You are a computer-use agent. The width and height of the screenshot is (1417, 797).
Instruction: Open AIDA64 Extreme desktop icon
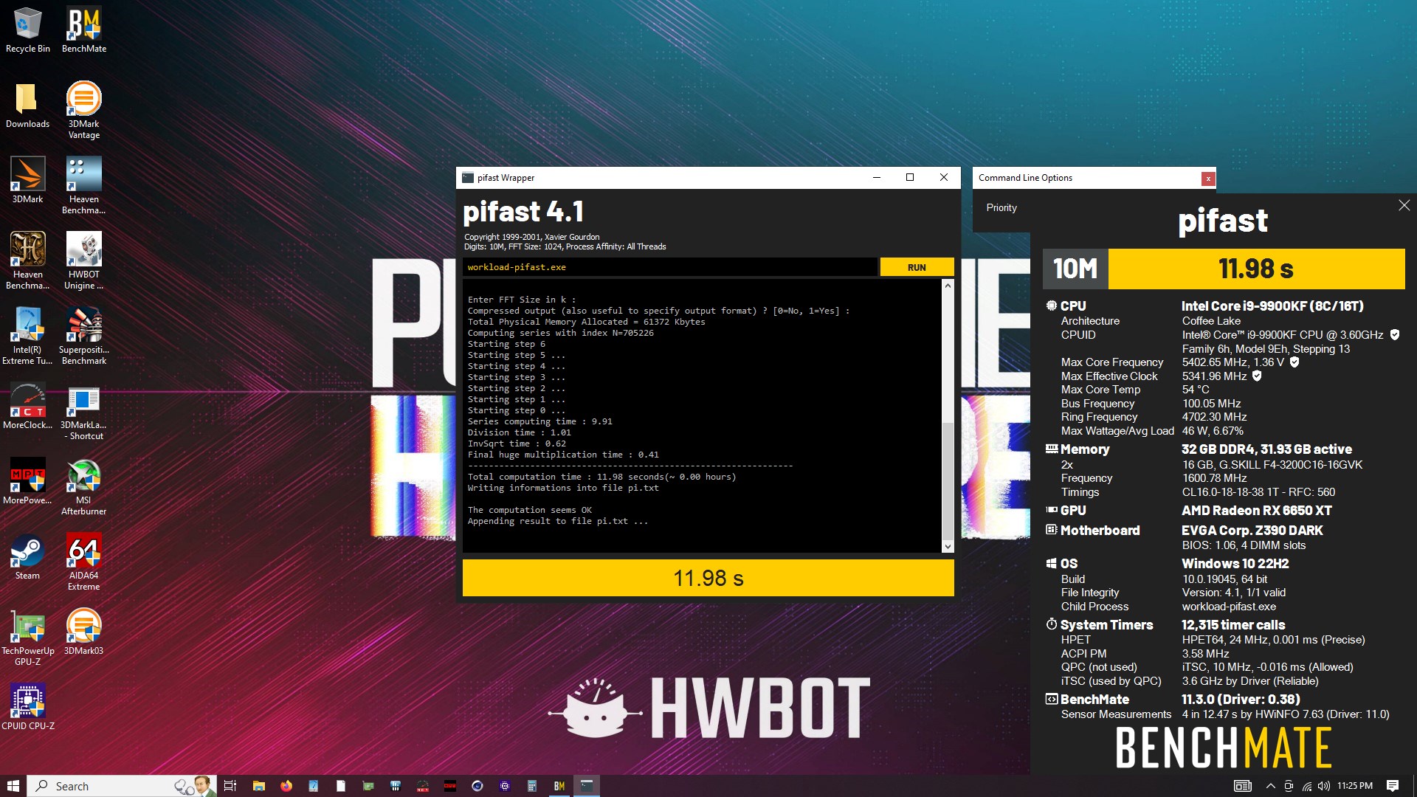pos(83,562)
